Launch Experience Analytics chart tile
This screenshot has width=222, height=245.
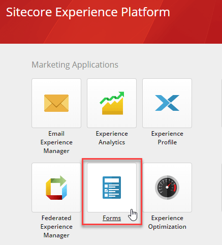112,103
